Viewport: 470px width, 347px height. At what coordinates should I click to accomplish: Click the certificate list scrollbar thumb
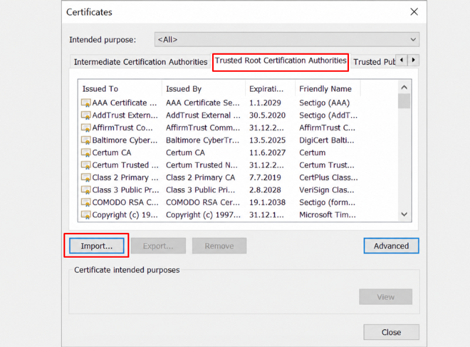click(404, 101)
